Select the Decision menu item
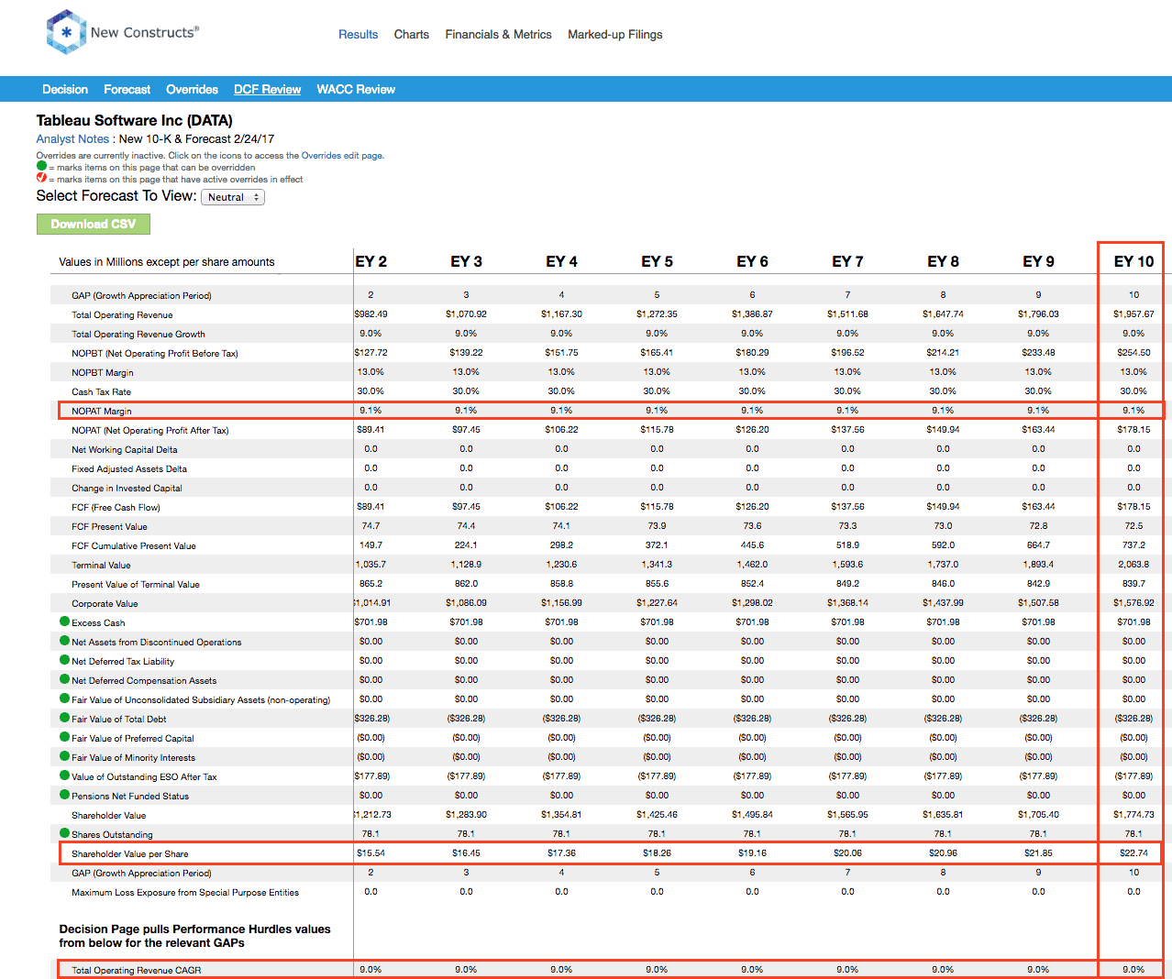Screen dimensions: 1172x979 65,90
